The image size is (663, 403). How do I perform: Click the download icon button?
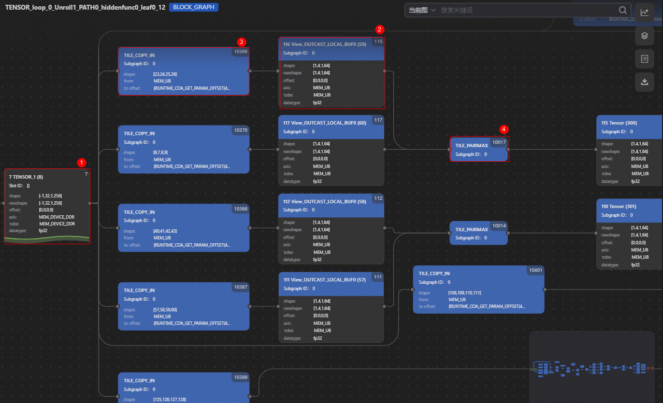[644, 82]
